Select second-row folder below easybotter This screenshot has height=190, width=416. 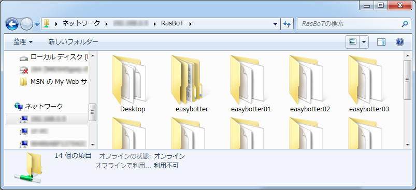[188, 133]
